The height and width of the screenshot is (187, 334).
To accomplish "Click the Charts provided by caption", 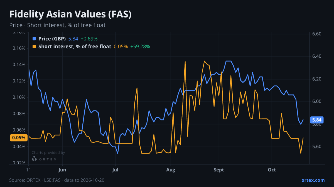I will pyautogui.click(x=48, y=153).
